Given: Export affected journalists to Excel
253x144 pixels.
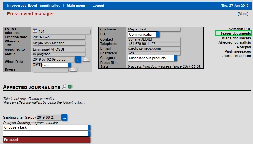Looking at the screenshot, I should (x=70, y=87).
